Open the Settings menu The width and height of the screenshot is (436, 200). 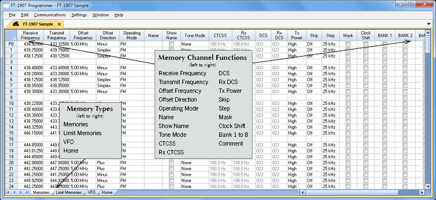(x=79, y=15)
